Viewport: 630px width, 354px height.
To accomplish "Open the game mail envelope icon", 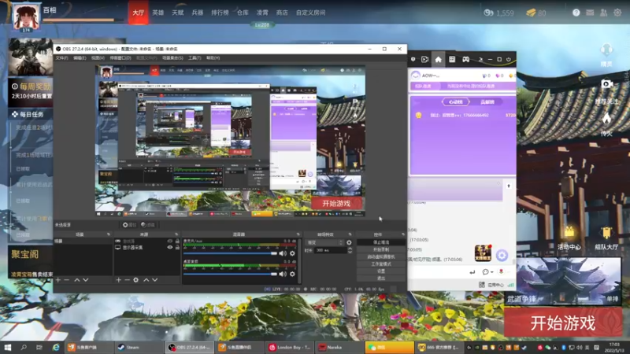I will [590, 13].
